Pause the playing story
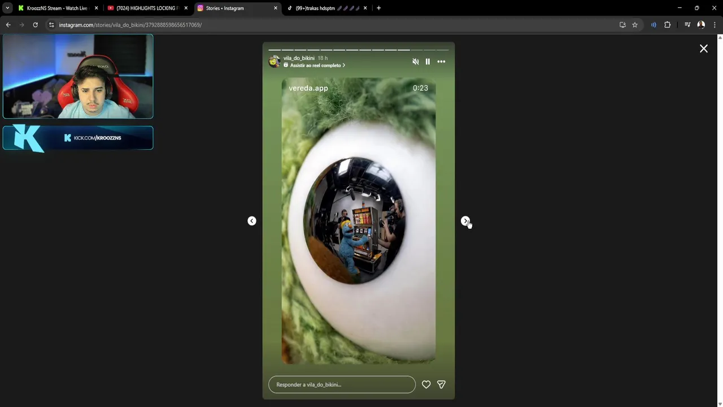 (x=428, y=62)
